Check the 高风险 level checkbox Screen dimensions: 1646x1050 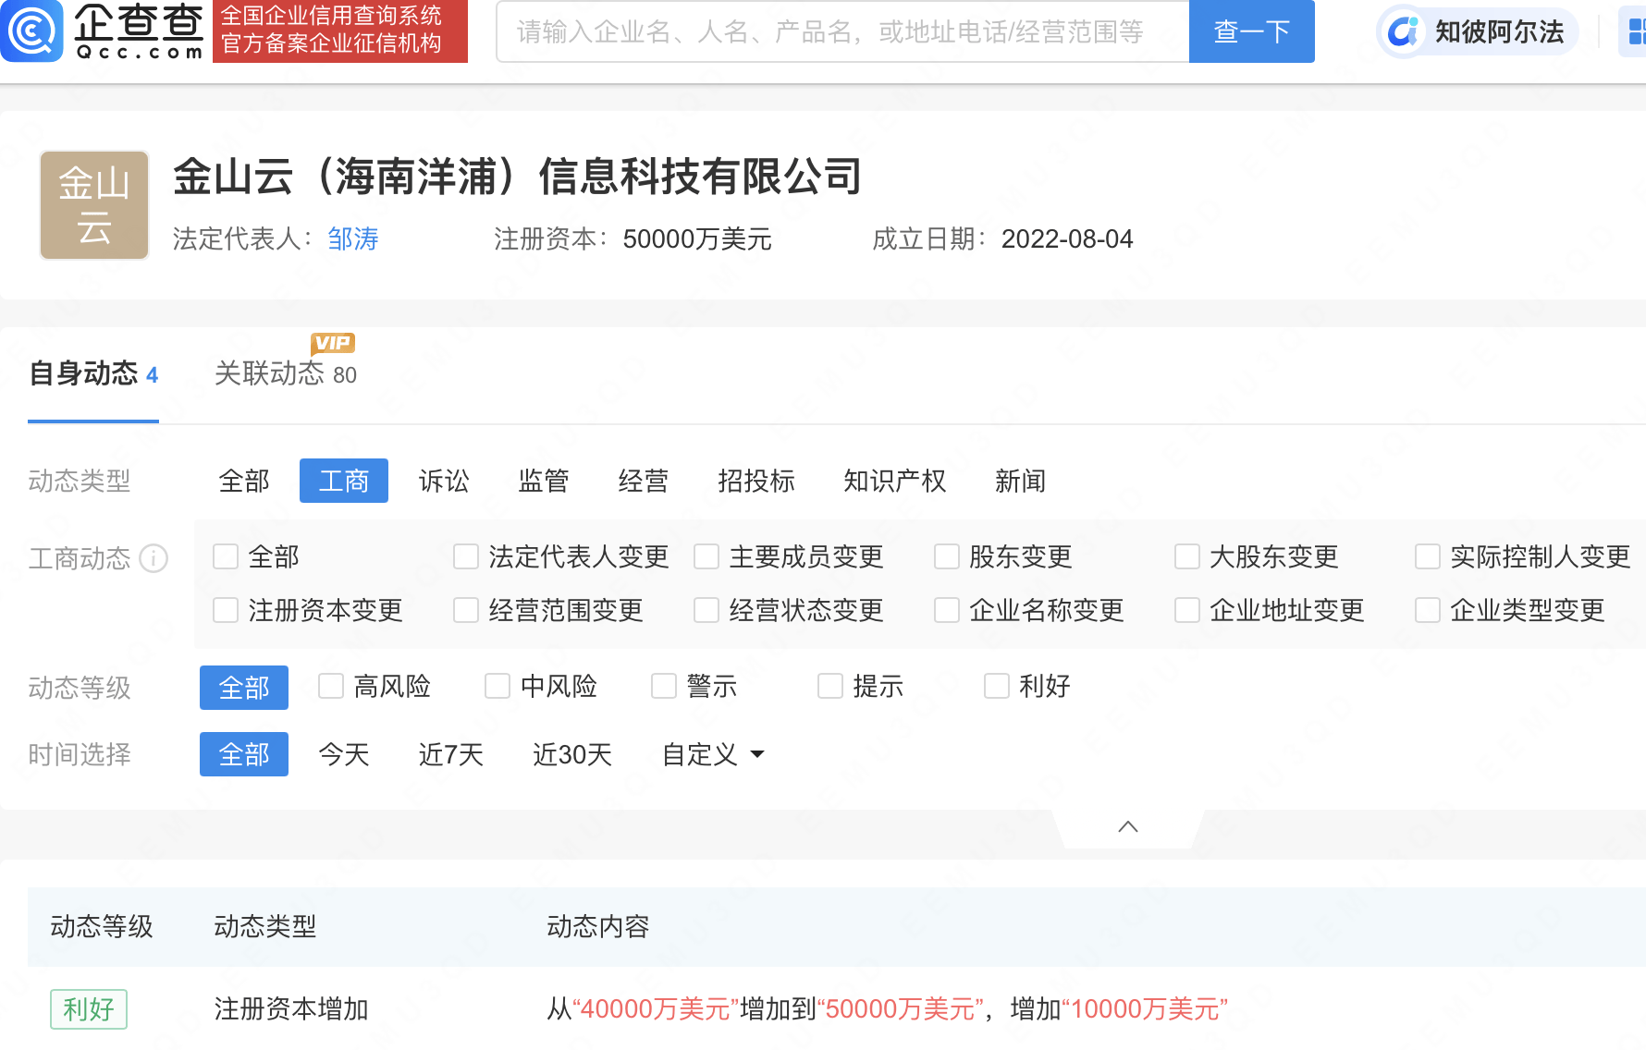point(331,686)
